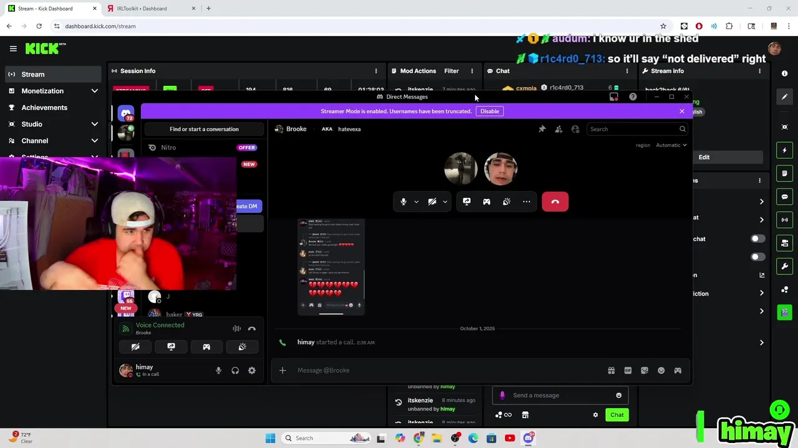Viewport: 798px width, 448px height.
Task: Click the Message @Brooke input box
Action: pos(449,370)
